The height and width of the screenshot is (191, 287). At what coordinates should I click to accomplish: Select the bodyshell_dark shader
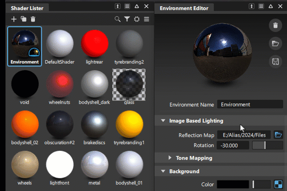coord(95,84)
